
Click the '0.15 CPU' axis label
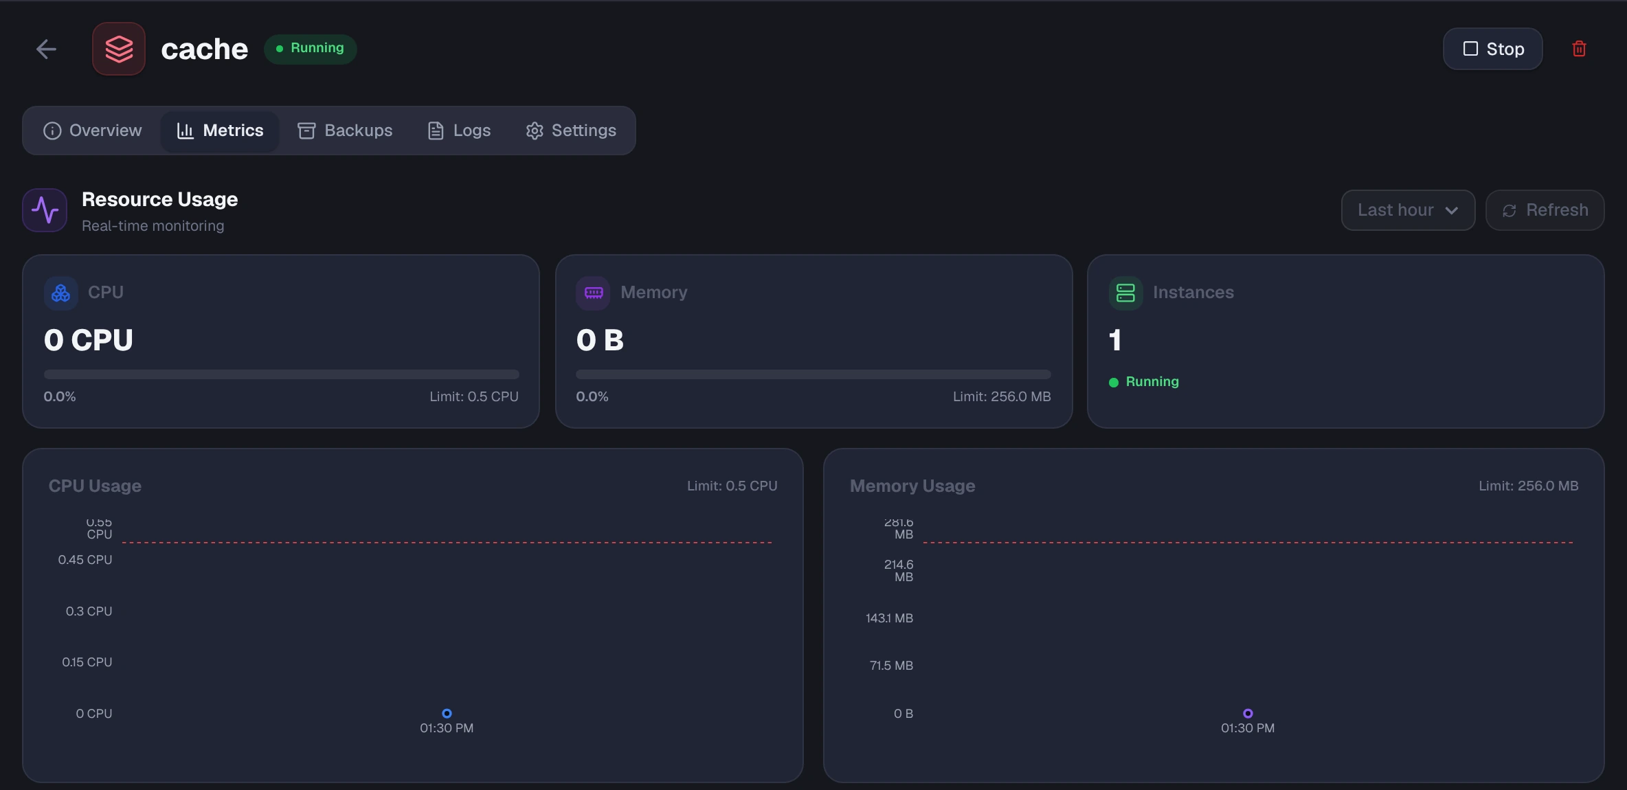coord(87,662)
